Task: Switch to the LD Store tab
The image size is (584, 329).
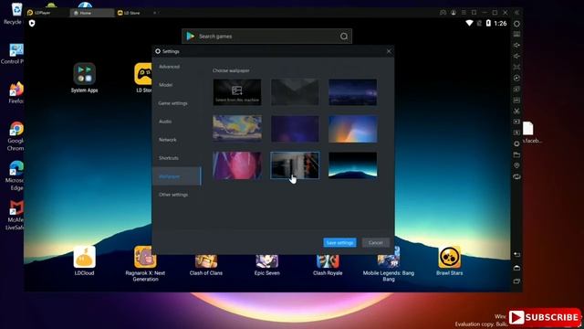Action: point(129,13)
